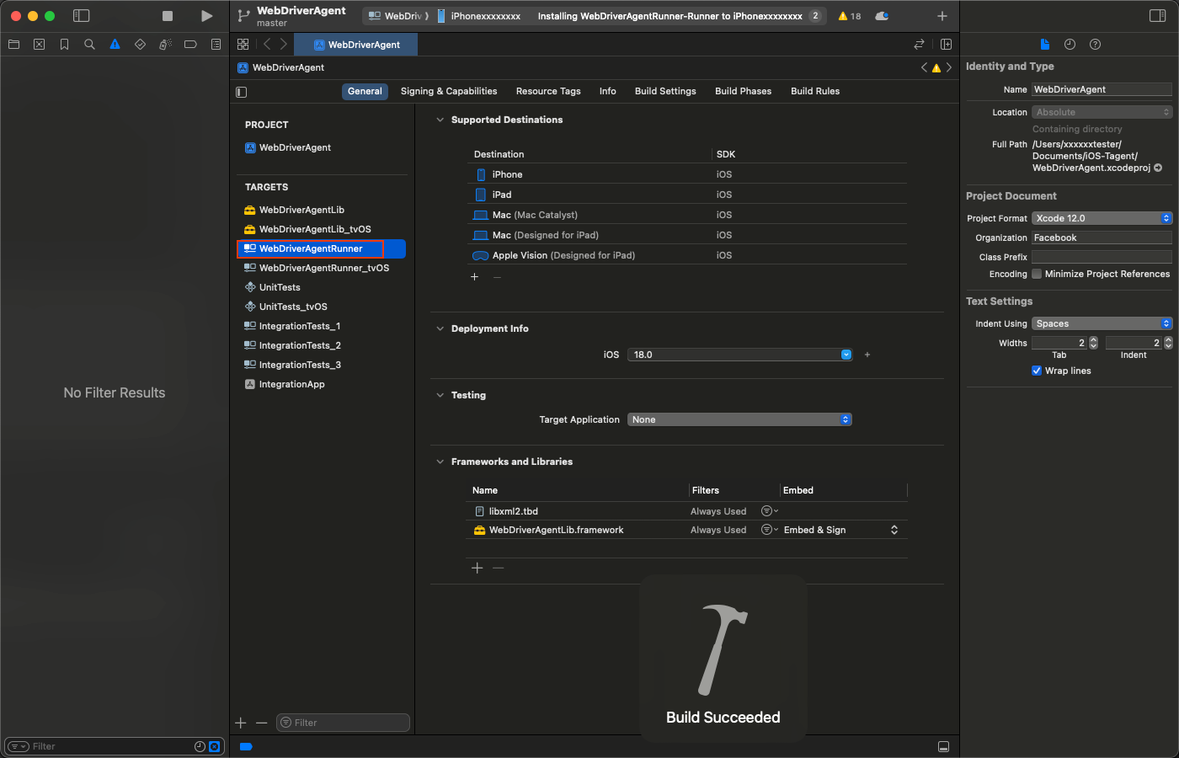The width and height of the screenshot is (1179, 758).
Task: Open the Build Settings tab
Action: pos(665,91)
